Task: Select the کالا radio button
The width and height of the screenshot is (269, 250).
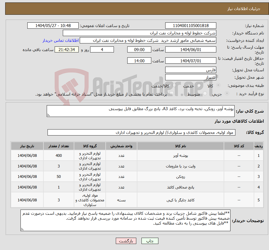Action: (x=218, y=85)
